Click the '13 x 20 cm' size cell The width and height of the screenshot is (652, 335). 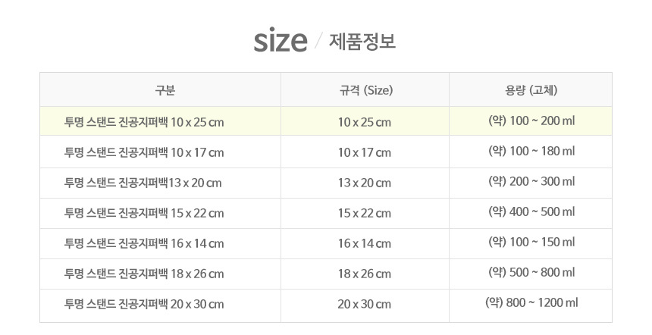pyautogui.click(x=365, y=183)
